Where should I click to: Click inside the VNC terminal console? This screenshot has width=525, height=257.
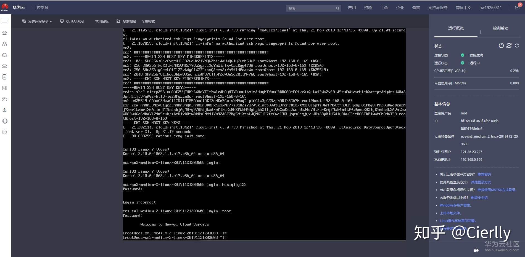[x=264, y=134]
